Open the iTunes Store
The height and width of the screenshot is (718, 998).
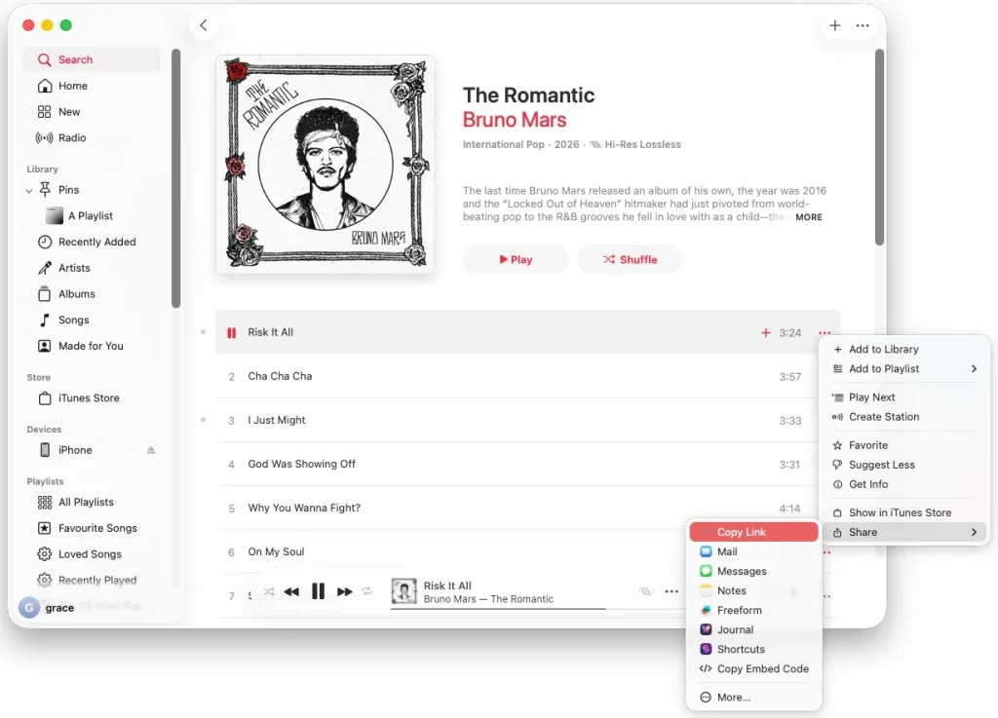tap(84, 397)
